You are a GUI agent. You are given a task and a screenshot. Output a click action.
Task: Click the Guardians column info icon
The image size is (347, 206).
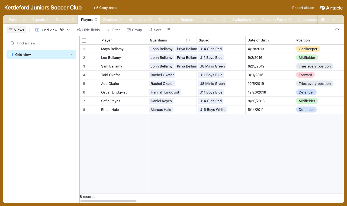coord(188,40)
